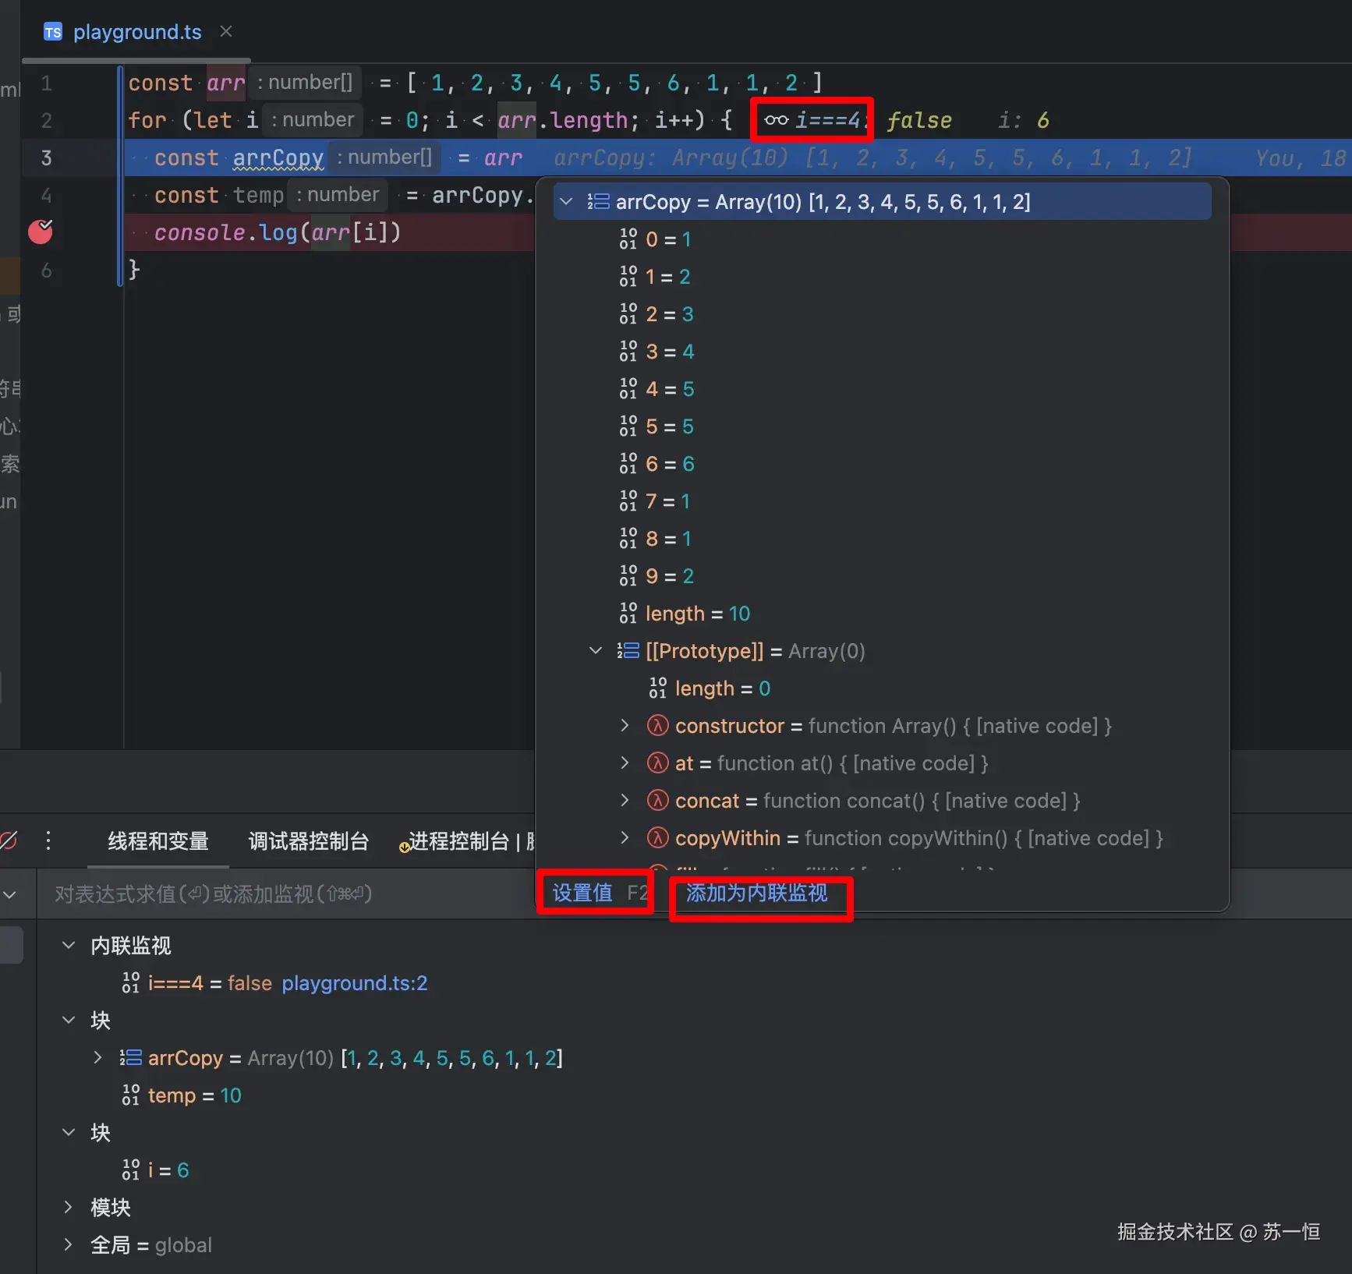Click the console.log(arr[i]) statement
The height and width of the screenshot is (1274, 1352).
coord(278,232)
